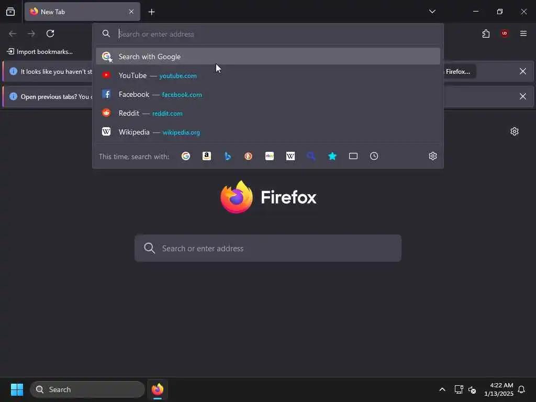
Task: Open the Extensions puzzle icon
Action: 486,33
